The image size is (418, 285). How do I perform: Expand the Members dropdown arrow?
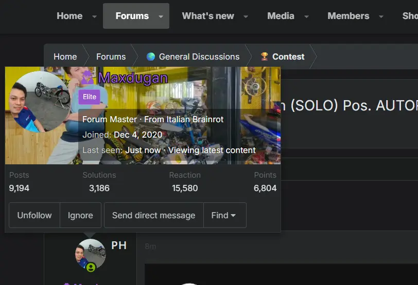(381, 16)
